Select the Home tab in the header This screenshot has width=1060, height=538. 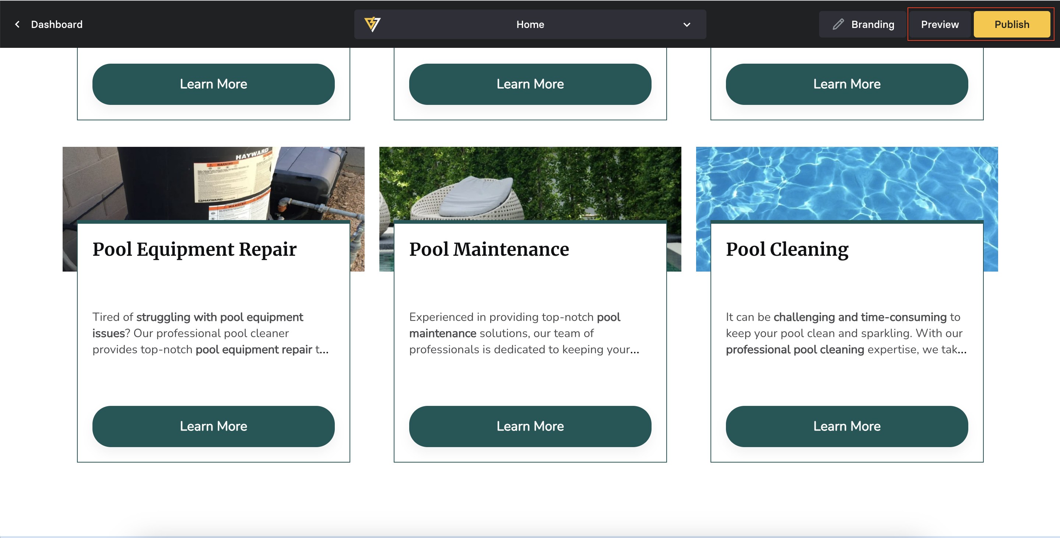530,24
